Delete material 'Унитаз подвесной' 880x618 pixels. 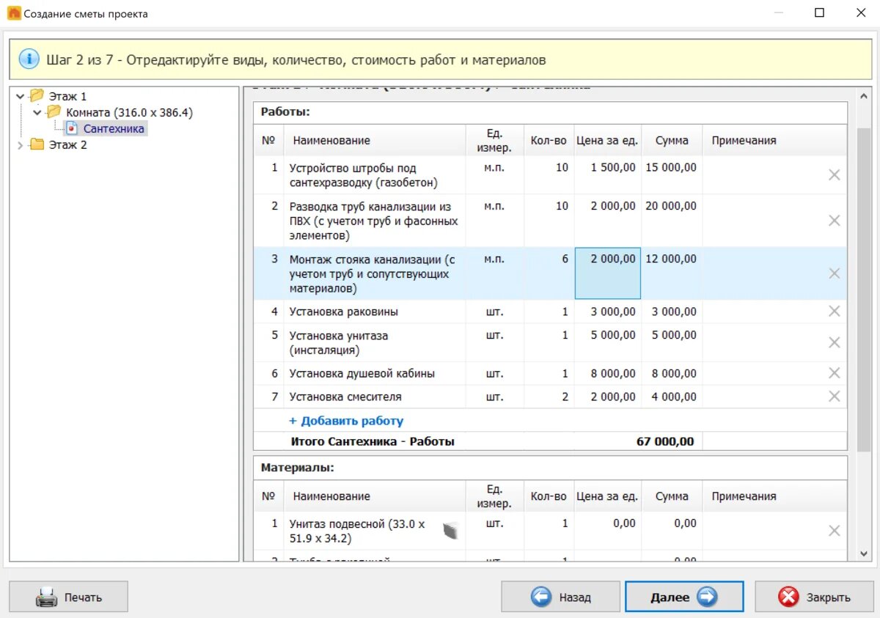pos(834,531)
